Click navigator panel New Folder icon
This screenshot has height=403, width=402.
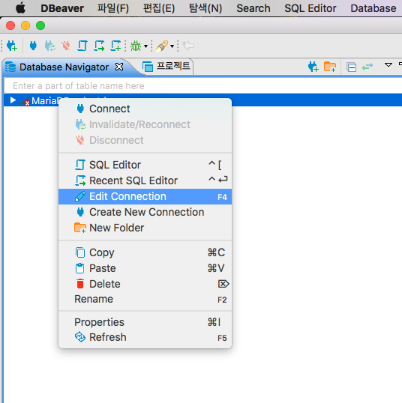point(330,67)
